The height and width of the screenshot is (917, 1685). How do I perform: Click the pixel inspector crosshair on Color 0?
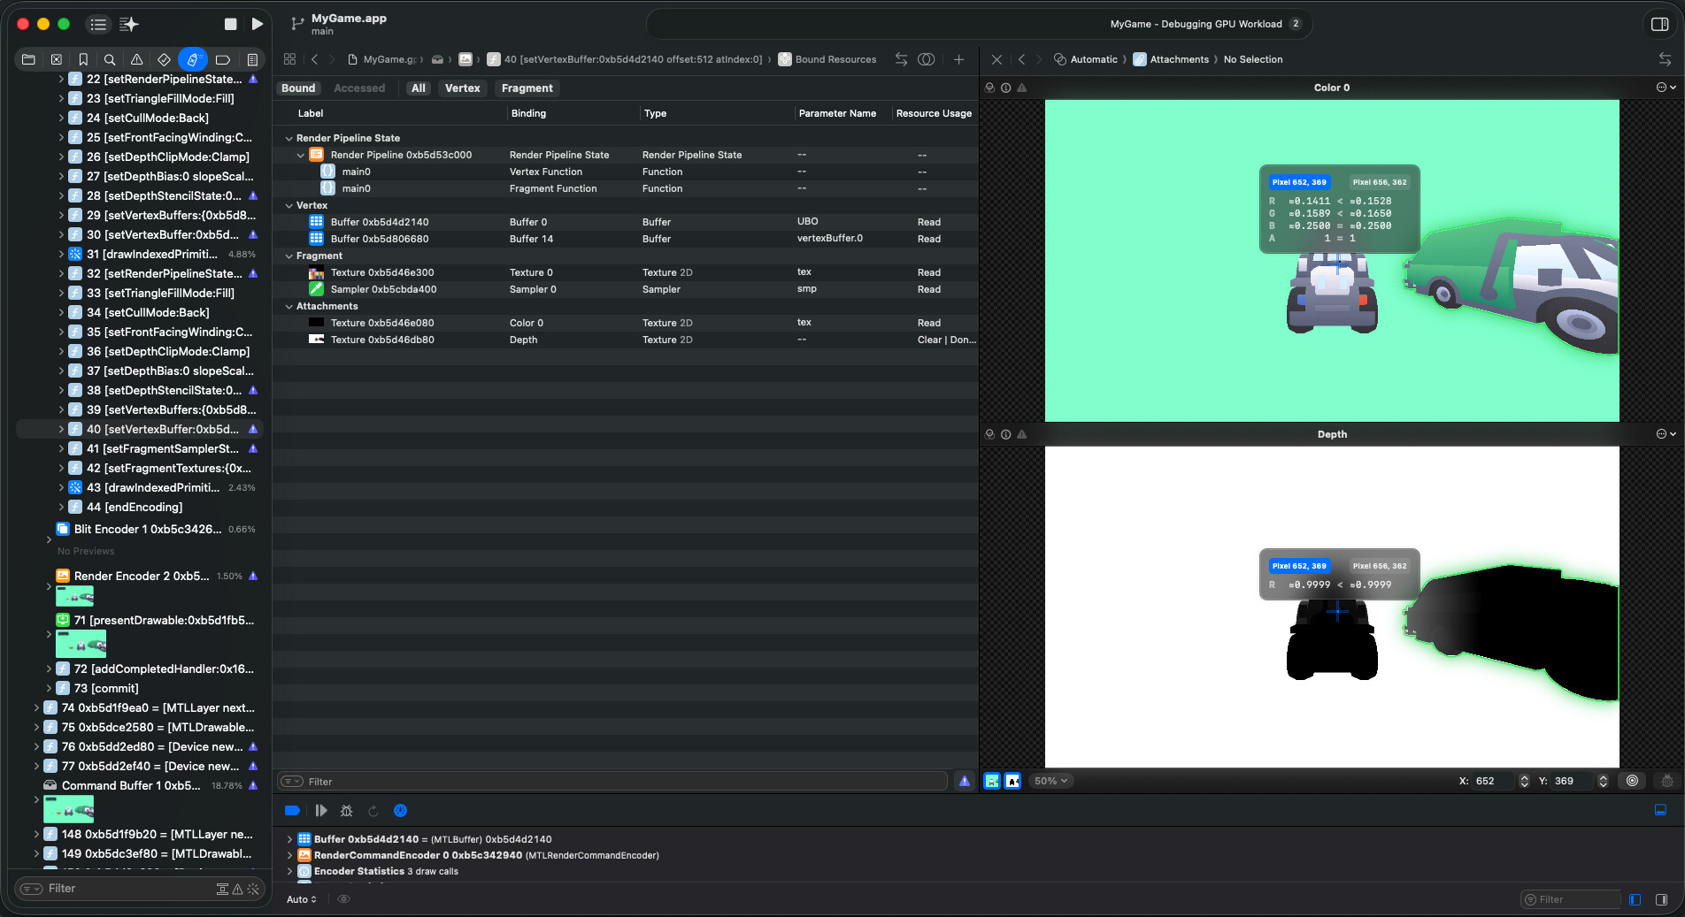point(1337,264)
